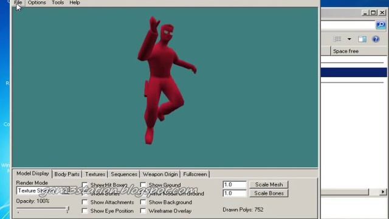The height and width of the screenshot is (219, 389).
Task: Open the Render Mode dropdown
Action: (x=43, y=190)
